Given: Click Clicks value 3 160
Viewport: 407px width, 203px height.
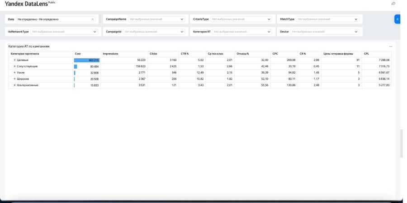Looking at the screenshot, I should 173,60.
